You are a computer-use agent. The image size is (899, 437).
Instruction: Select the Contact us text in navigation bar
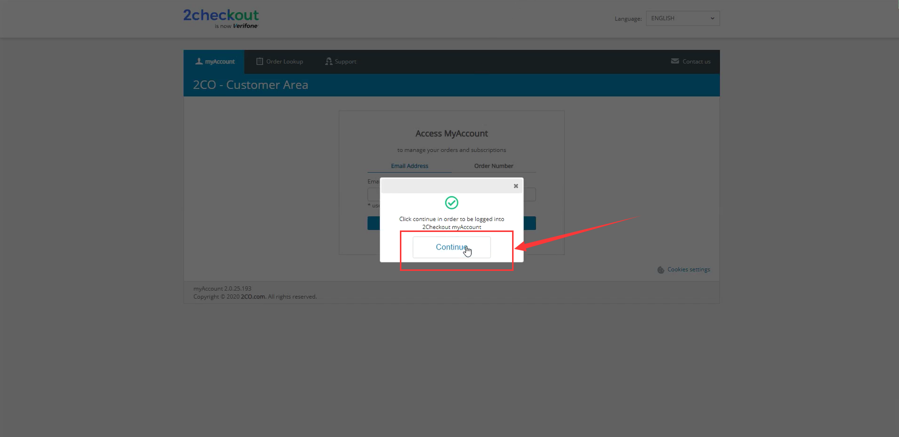(x=696, y=62)
